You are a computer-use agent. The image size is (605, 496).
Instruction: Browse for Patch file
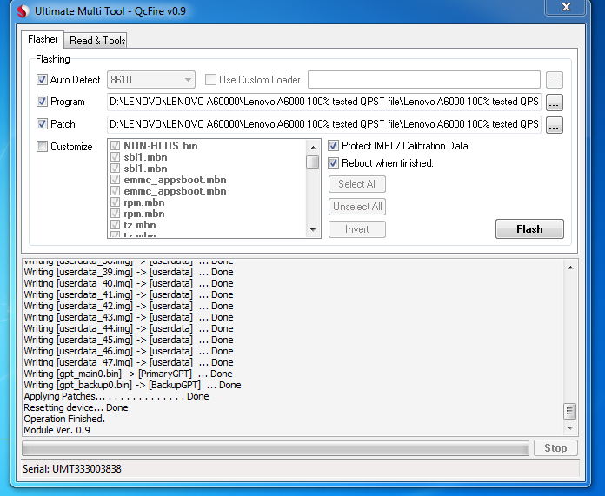(554, 125)
